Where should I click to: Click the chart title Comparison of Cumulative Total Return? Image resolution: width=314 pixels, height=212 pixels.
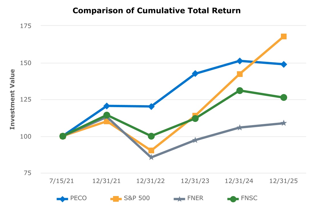(x=157, y=11)
